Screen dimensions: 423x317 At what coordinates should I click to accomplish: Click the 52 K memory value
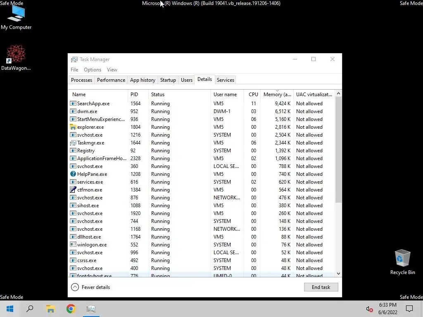click(286, 253)
